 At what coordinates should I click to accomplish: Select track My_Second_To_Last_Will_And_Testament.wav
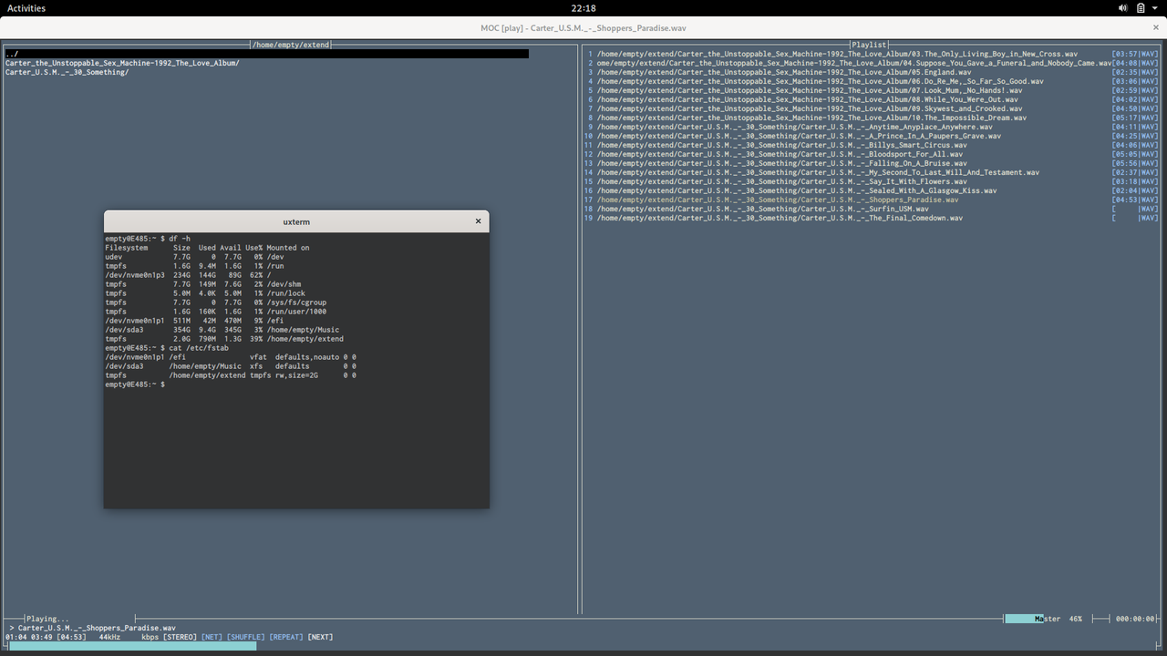point(818,172)
